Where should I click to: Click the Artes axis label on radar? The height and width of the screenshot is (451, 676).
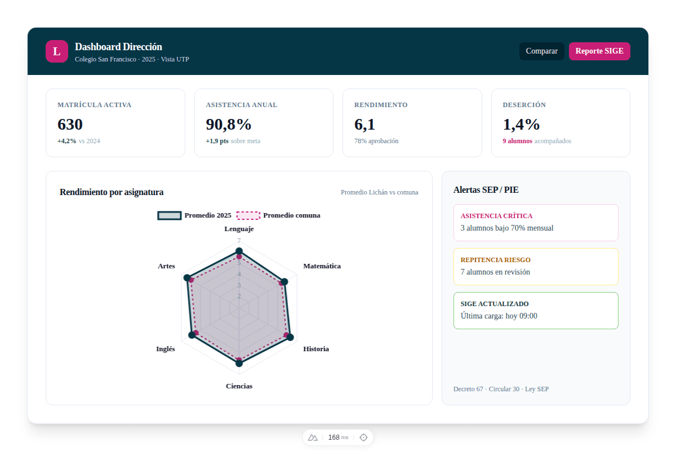[x=166, y=266]
